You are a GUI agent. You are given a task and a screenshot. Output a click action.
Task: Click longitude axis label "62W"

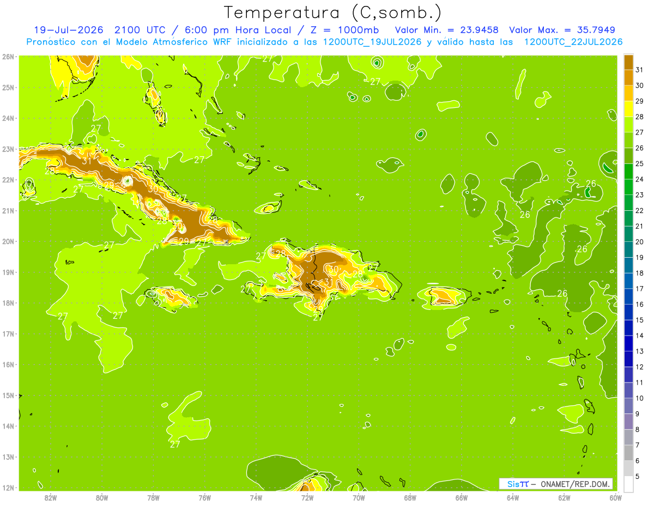point(564,497)
